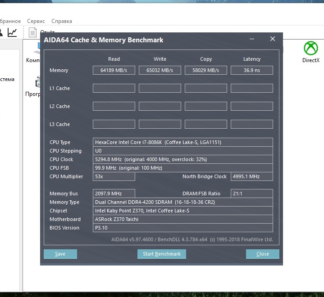Click the CPU Type field i7-8086K
The width and height of the screenshot is (324, 297).
click(183, 142)
